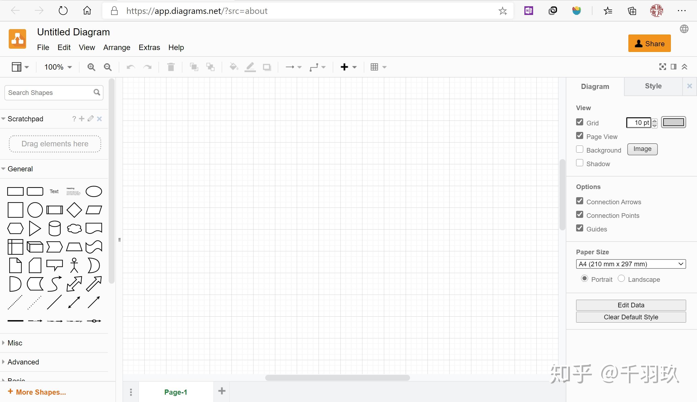Switch to the Style tab
The width and height of the screenshot is (697, 402).
pyautogui.click(x=653, y=86)
